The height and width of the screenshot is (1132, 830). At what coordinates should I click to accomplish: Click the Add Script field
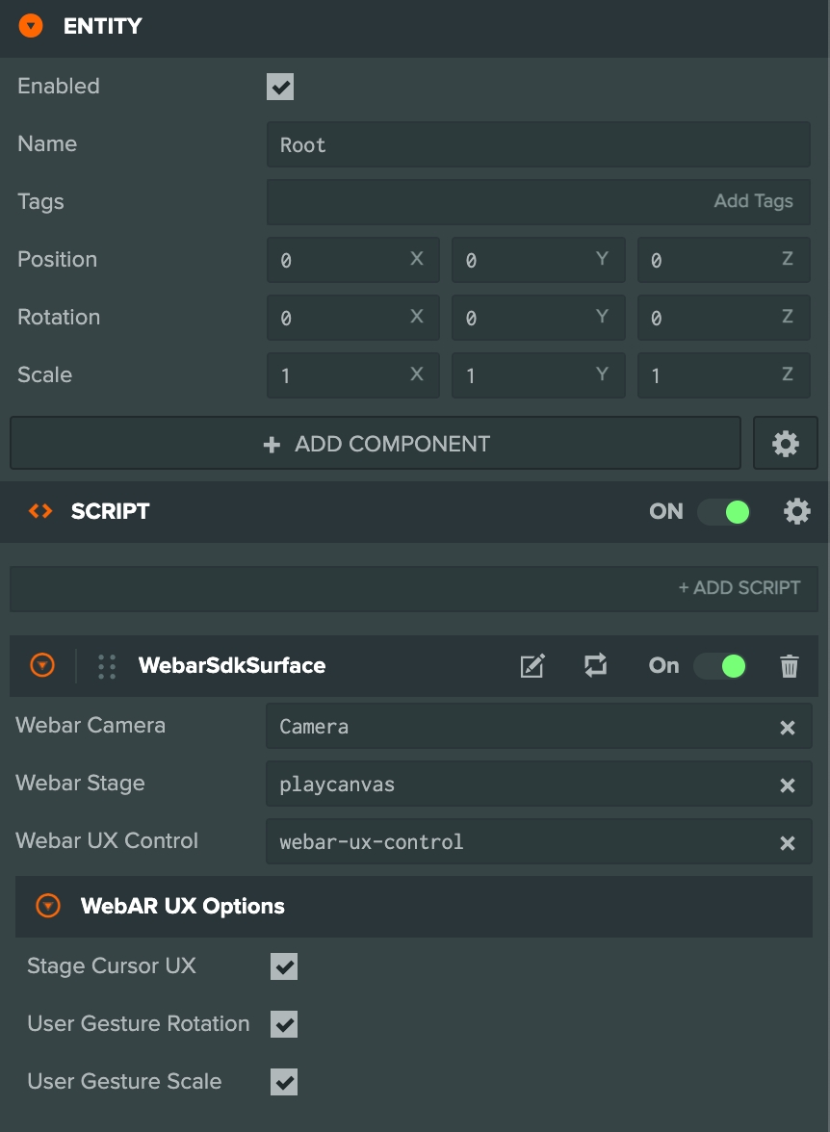(414, 587)
